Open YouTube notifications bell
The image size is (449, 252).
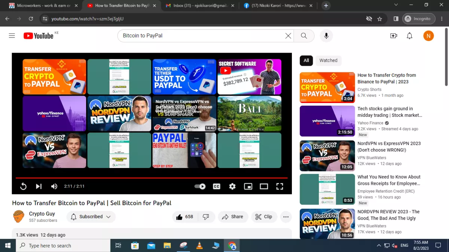[409, 35]
